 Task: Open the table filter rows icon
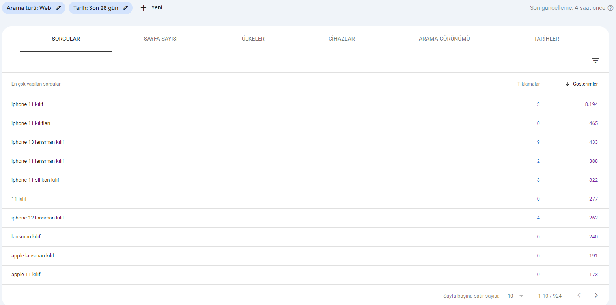595,61
